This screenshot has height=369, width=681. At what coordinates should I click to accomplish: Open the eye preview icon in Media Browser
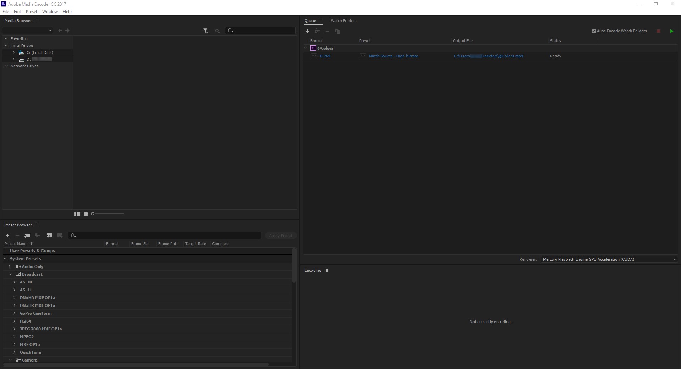(x=217, y=31)
